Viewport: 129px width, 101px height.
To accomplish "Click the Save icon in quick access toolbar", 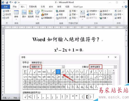I will pos(7,2).
